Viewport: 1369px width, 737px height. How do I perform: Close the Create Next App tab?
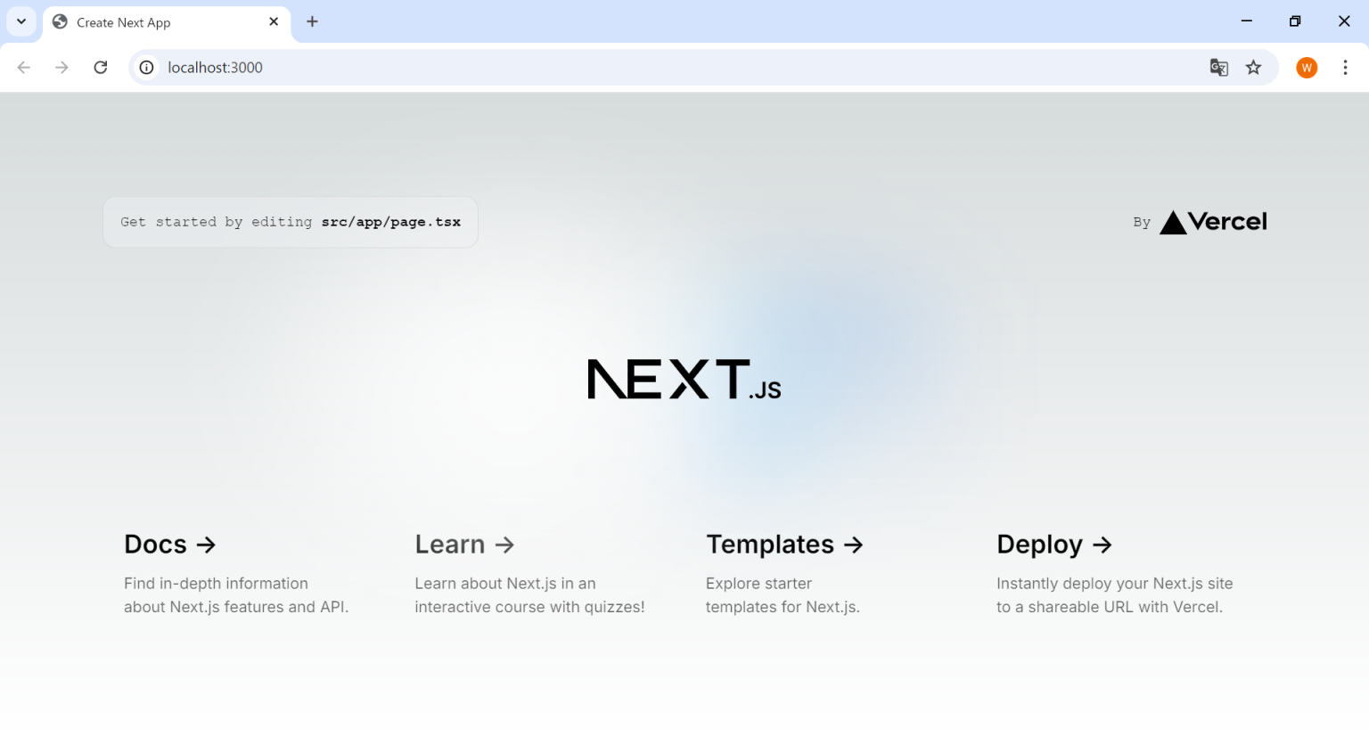coord(274,22)
